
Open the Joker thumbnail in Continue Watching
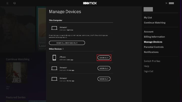(x=17, y=73)
